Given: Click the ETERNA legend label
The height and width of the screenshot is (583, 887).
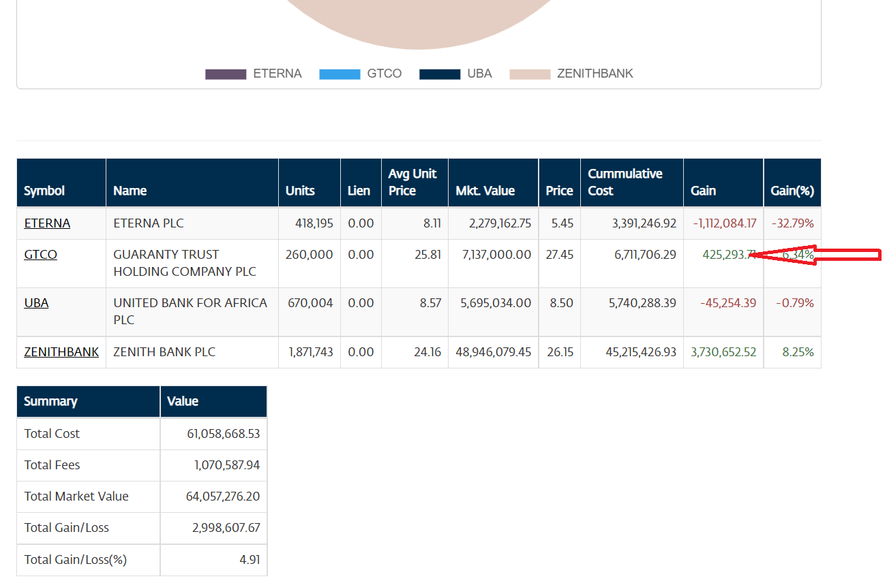Looking at the screenshot, I should (277, 74).
